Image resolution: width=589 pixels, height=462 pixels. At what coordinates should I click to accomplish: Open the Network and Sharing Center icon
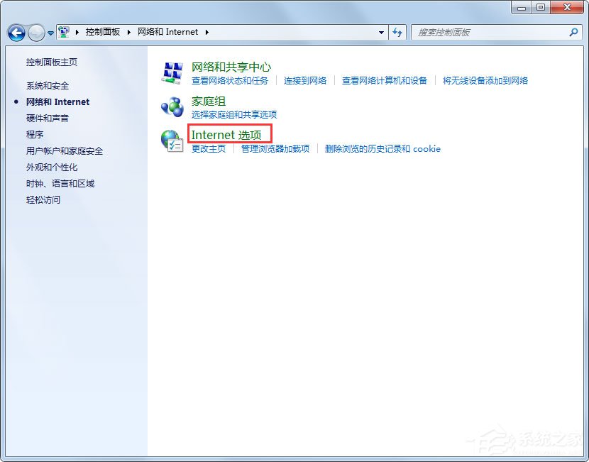pyautogui.click(x=172, y=71)
